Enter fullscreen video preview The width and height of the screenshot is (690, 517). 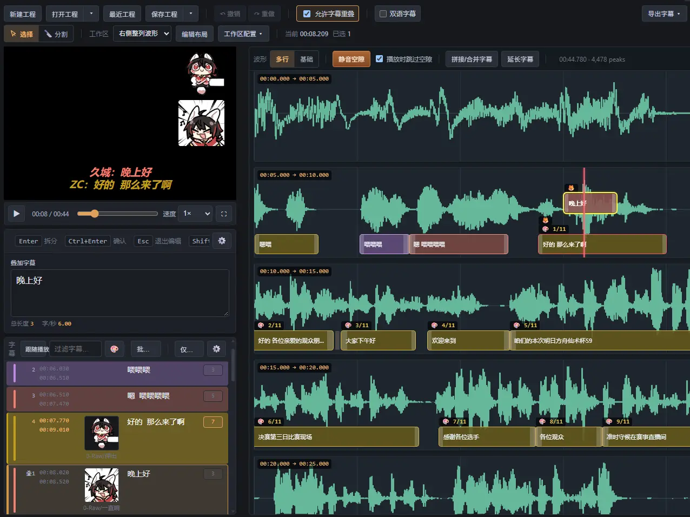click(x=224, y=214)
